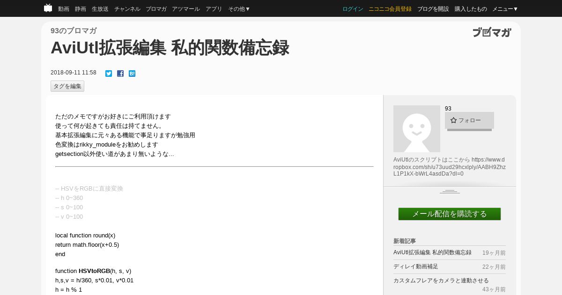562x295 pixels.
Task: Click ブログを開設 link
Action: 433,9
